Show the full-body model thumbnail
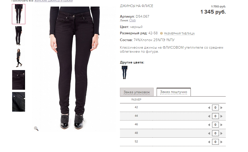Image resolution: width=248 pixels, height=152 pixels. point(18,58)
